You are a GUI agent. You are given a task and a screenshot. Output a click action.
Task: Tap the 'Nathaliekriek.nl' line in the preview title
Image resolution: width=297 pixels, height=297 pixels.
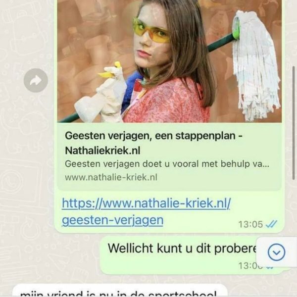pyautogui.click(x=102, y=150)
